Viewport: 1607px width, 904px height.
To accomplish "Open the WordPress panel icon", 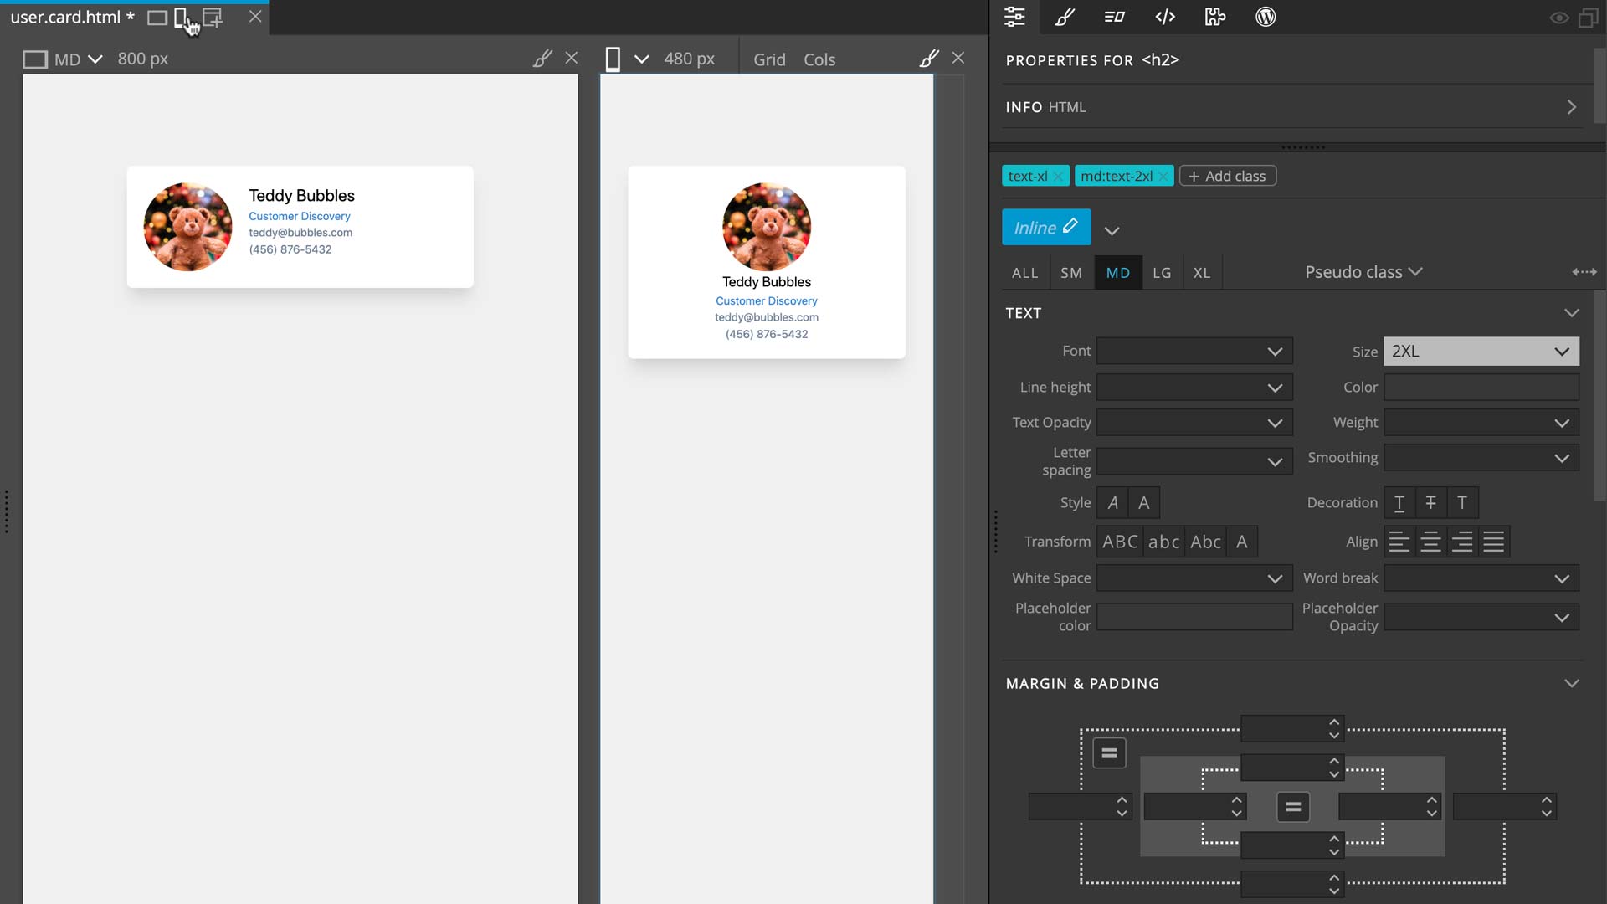I will (x=1266, y=17).
